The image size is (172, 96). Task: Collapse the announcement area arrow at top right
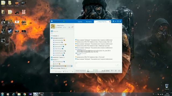120,24
